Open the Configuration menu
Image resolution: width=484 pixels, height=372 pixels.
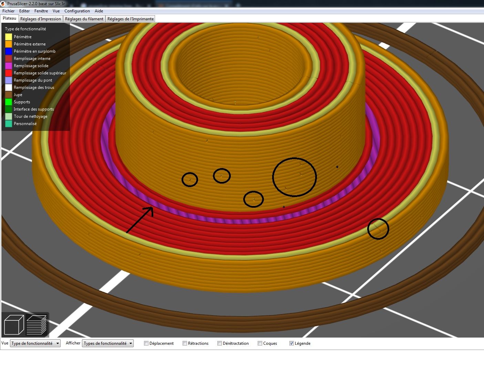pos(77,11)
